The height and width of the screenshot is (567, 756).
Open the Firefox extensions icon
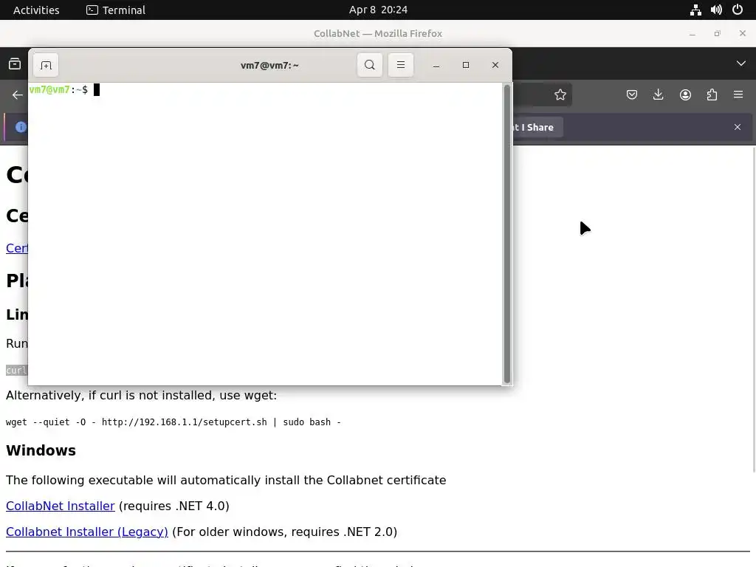[712, 95]
